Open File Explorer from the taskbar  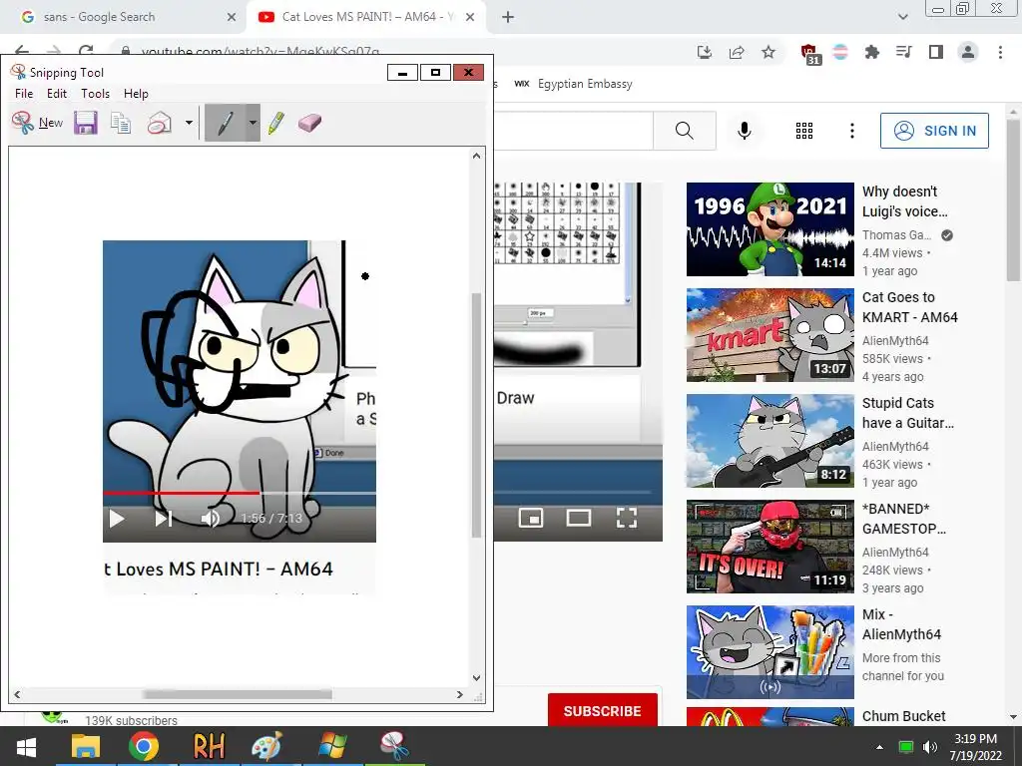click(86, 746)
